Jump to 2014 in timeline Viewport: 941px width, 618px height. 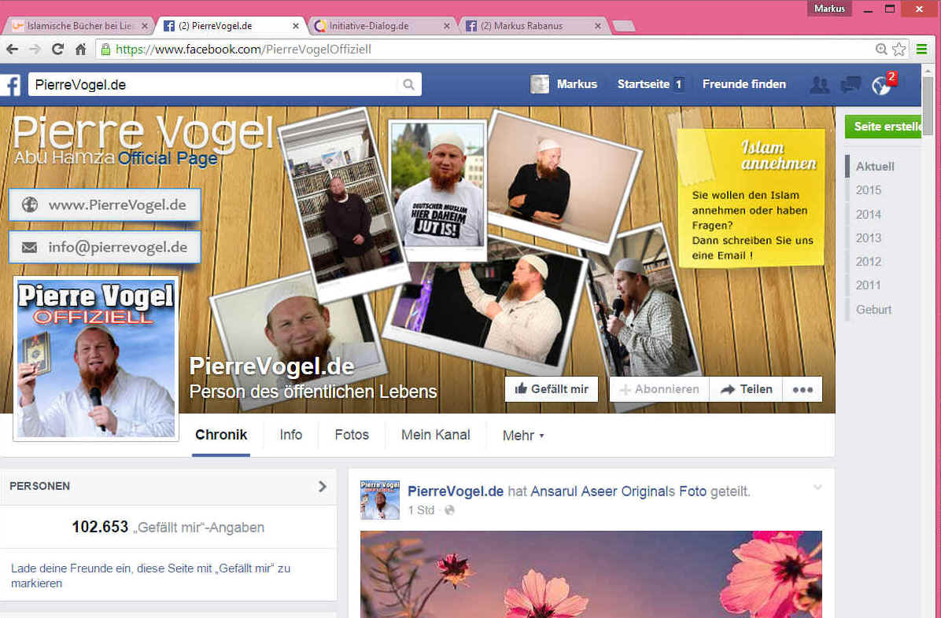click(x=869, y=214)
